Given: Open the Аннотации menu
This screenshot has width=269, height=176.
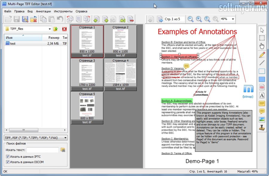Looking at the screenshot, I should [x=43, y=11].
